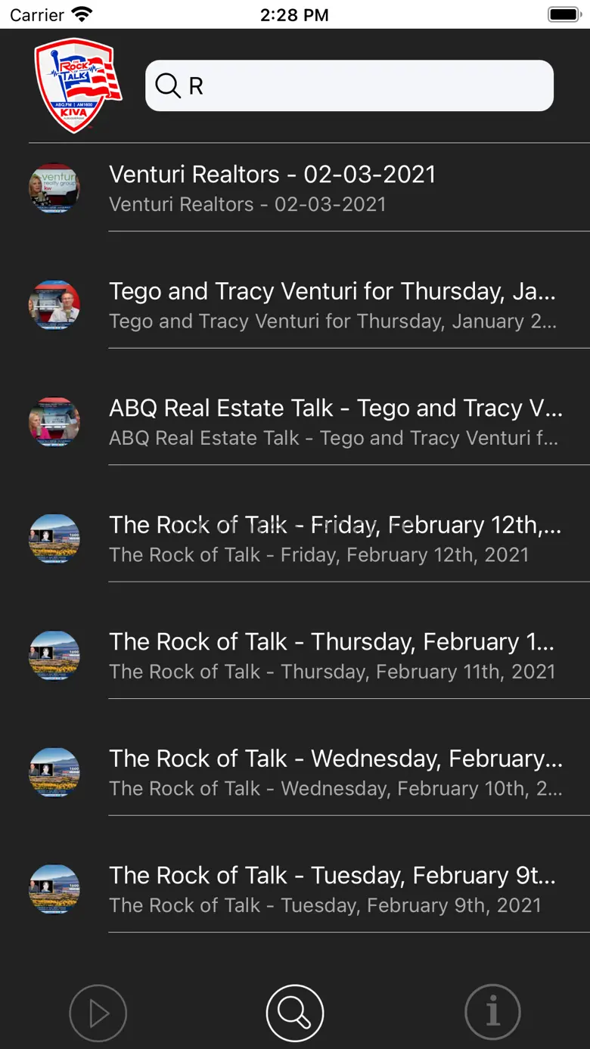Select the search tab icon at bottom

(x=294, y=1013)
